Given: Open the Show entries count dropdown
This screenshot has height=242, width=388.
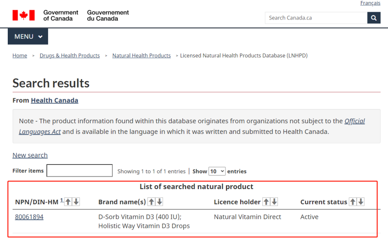Looking at the screenshot, I should click(x=217, y=171).
